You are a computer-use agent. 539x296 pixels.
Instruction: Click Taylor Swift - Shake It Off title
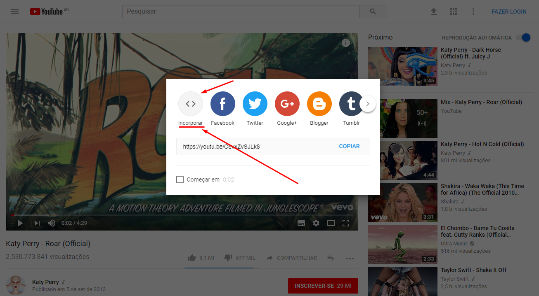coord(473,270)
